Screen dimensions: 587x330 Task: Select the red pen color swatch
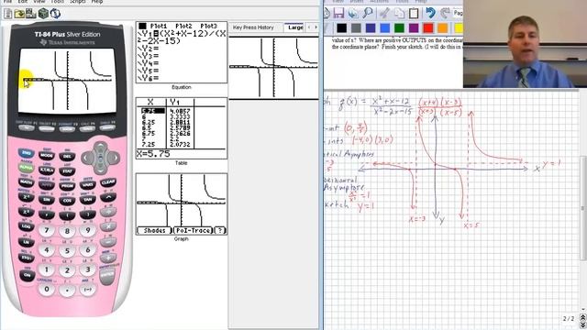pos(428,28)
